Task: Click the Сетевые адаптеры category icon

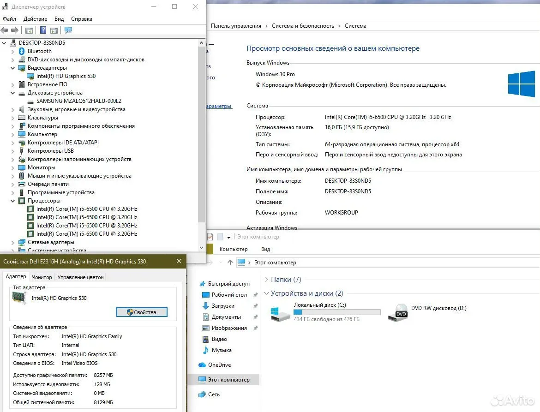Action: 22,242
